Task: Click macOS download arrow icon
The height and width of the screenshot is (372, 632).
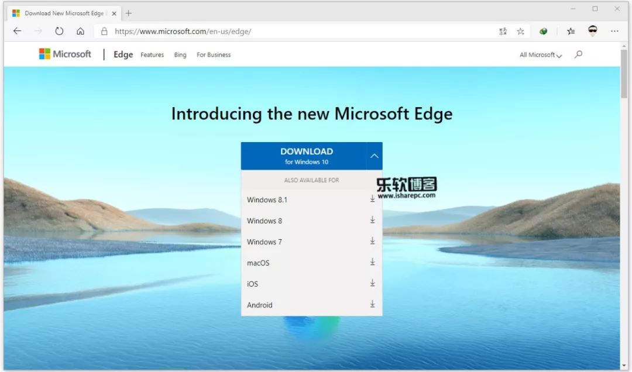Action: tap(372, 262)
